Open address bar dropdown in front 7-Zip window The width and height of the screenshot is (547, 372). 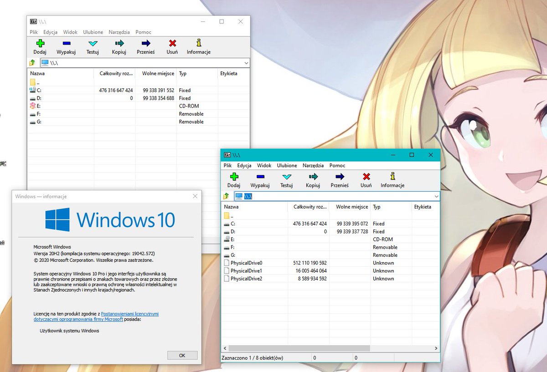436,196
